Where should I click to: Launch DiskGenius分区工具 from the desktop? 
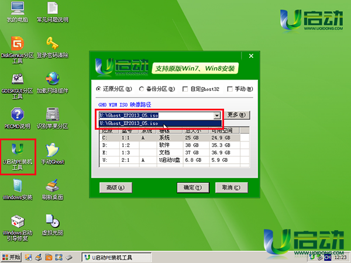coord(18,50)
